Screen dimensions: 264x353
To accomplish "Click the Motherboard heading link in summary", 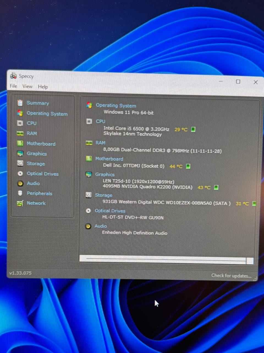I will [x=109, y=159].
